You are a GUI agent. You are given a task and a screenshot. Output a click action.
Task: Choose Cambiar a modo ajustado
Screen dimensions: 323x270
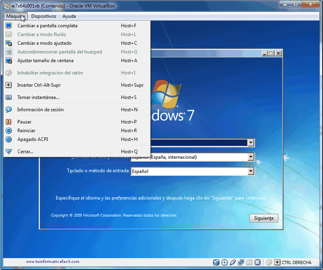[77, 43]
